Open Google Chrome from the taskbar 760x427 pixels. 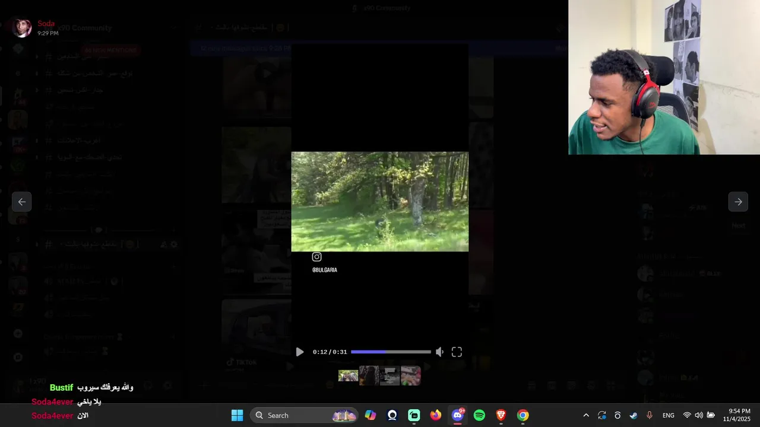click(522, 415)
